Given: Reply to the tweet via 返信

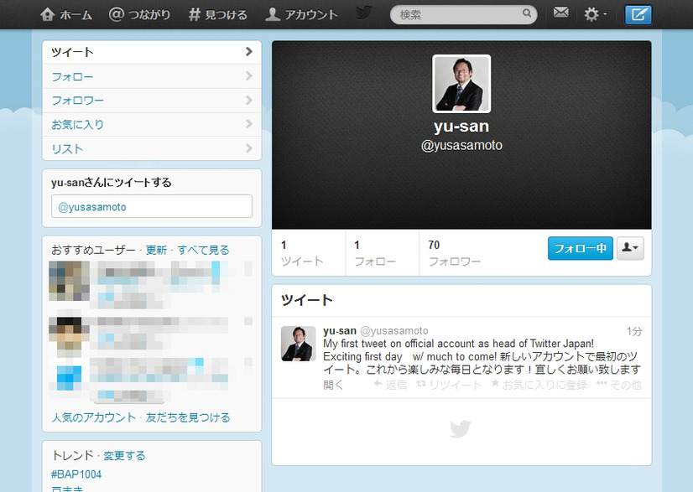Looking at the screenshot, I should (390, 385).
